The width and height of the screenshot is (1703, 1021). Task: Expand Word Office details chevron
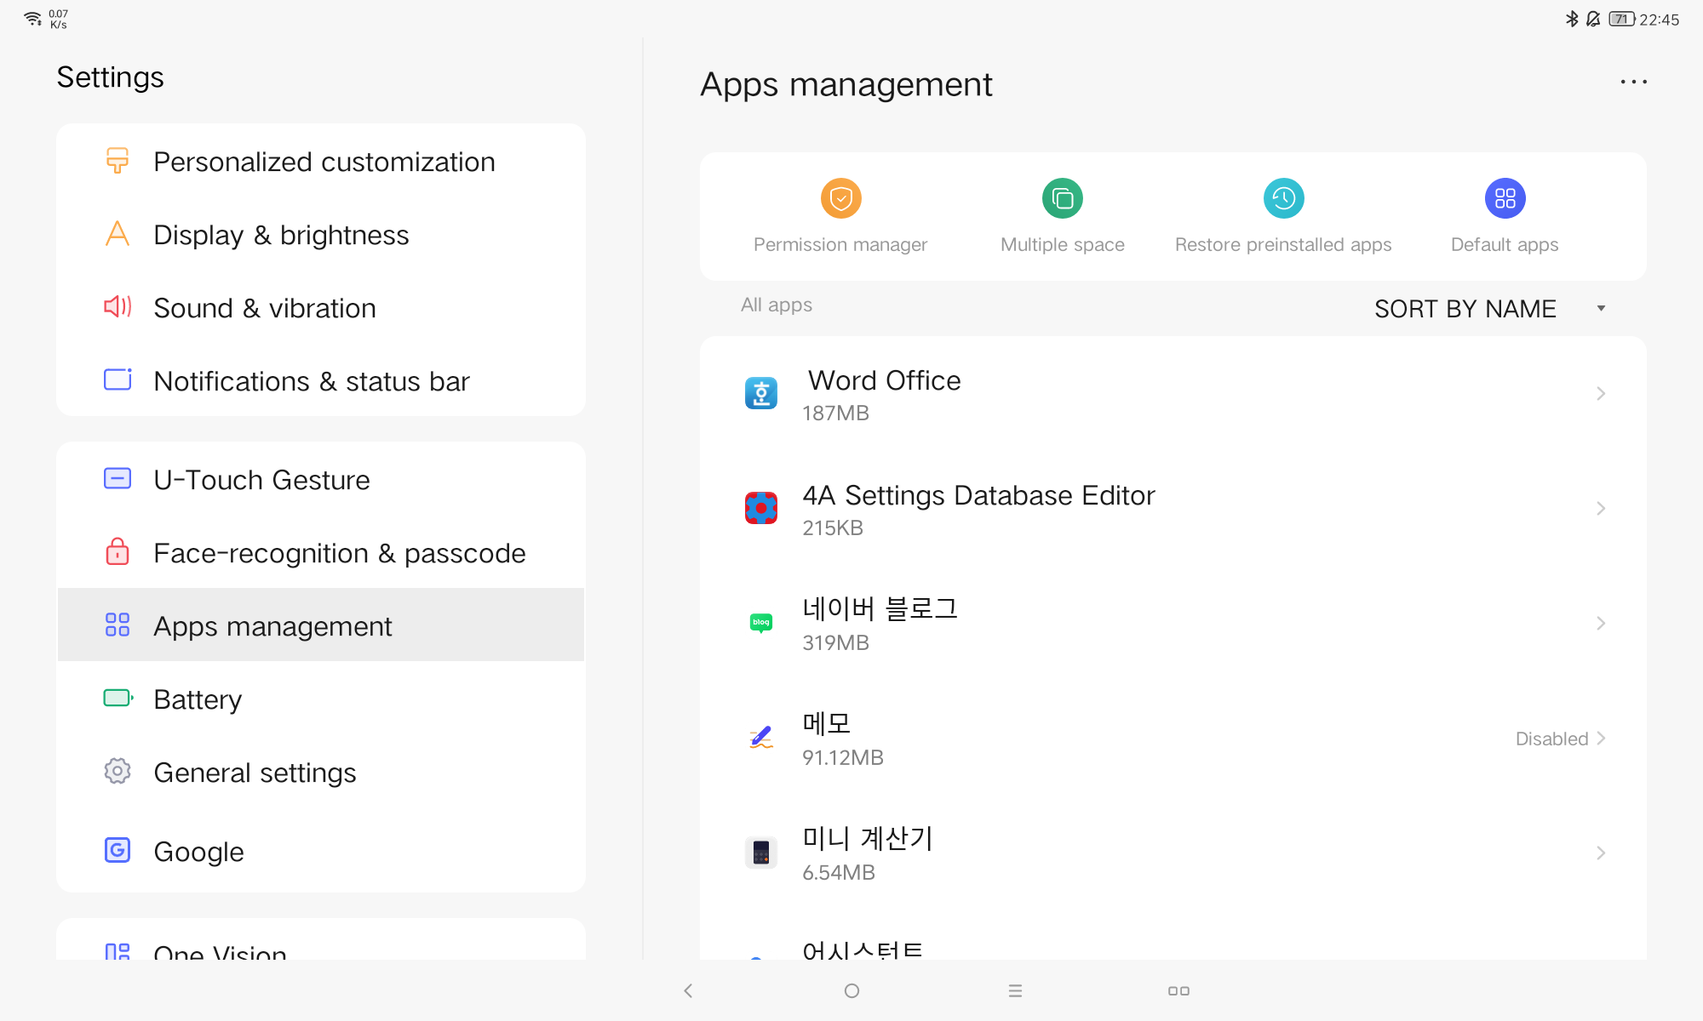1601,393
